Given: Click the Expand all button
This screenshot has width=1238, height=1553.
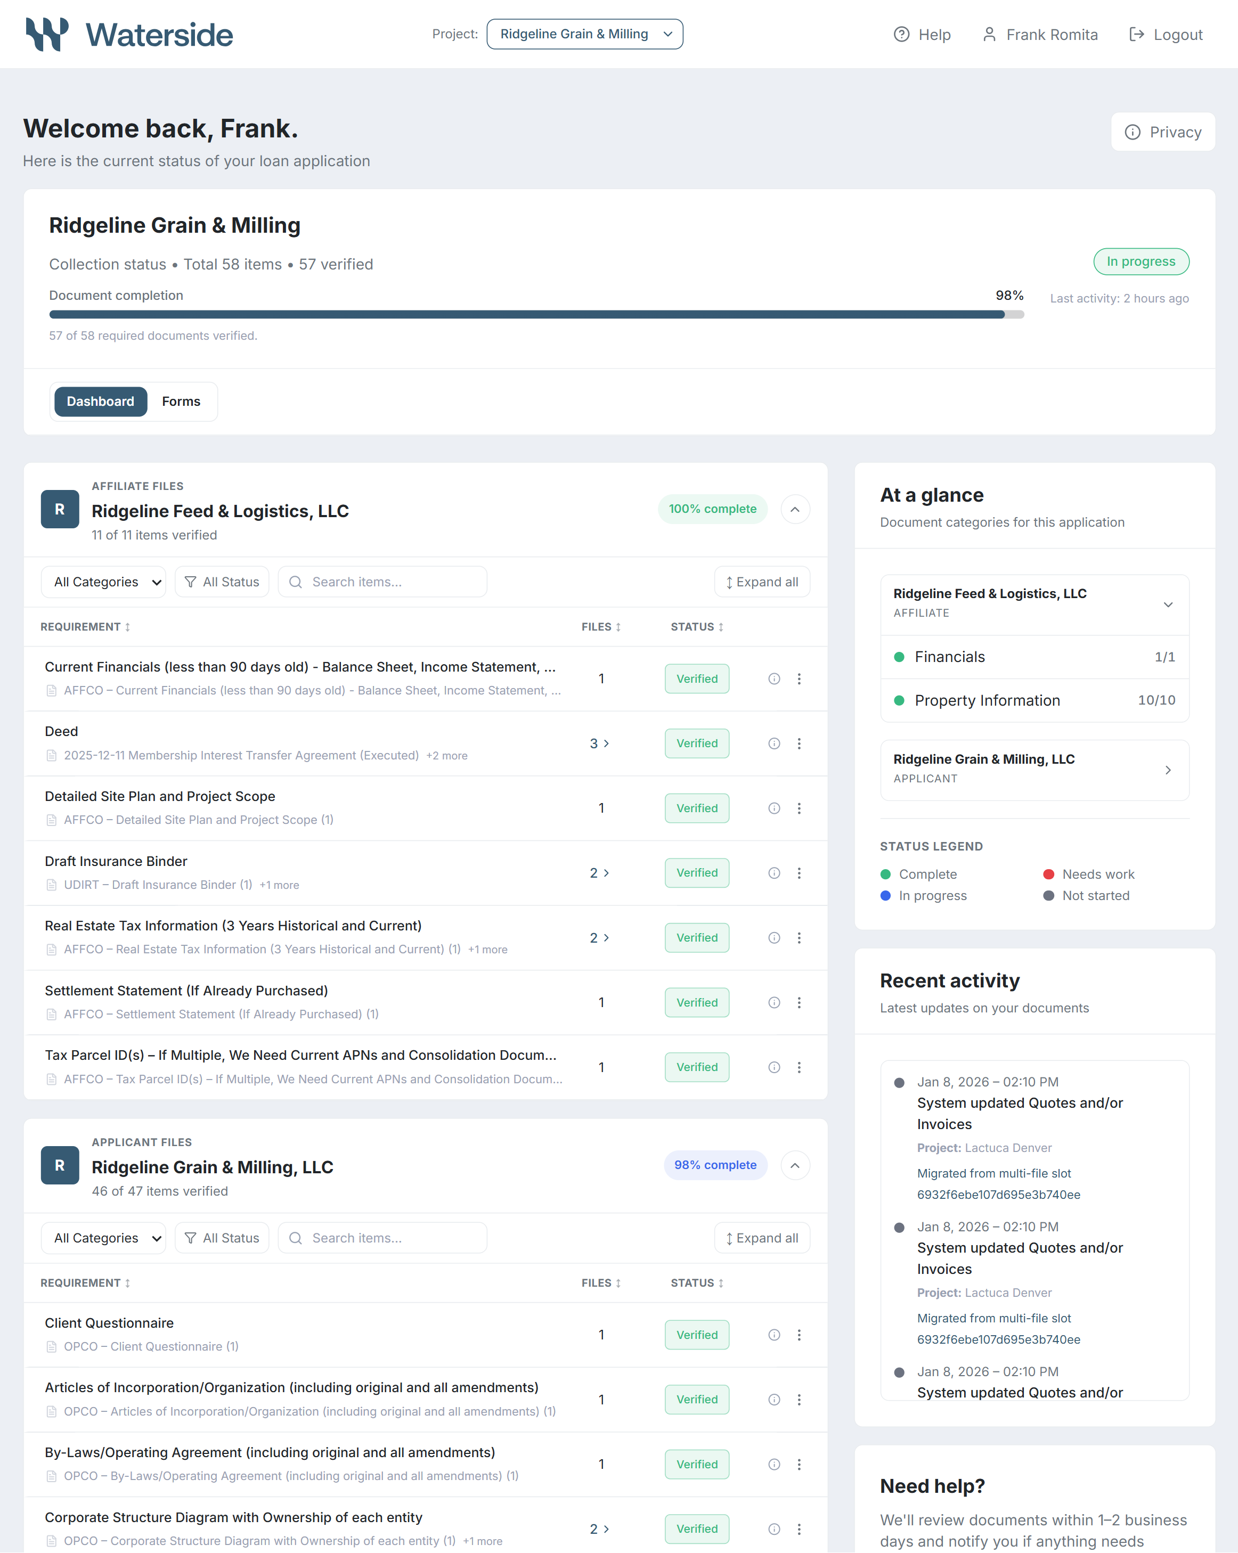Looking at the screenshot, I should [x=762, y=581].
